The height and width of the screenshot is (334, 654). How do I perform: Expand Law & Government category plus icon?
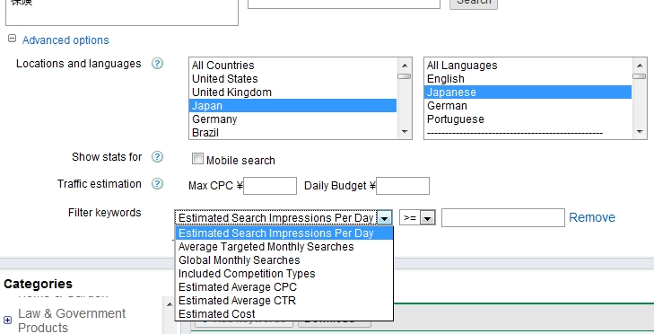[x=7, y=321]
